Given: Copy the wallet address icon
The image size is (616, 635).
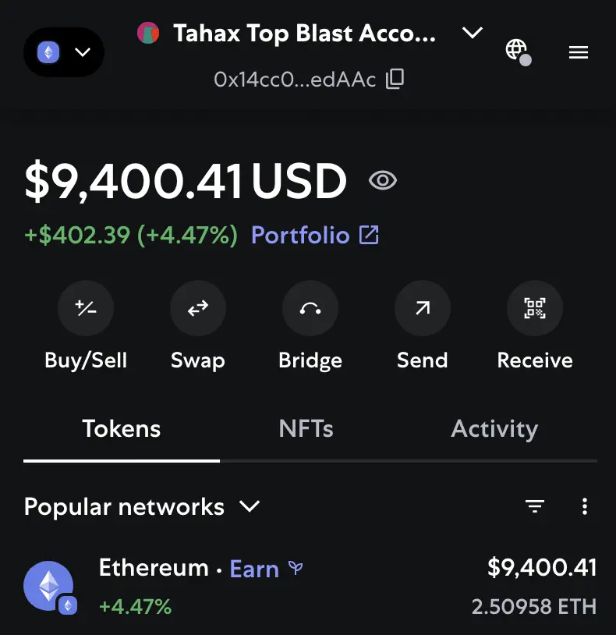Looking at the screenshot, I should tap(395, 79).
